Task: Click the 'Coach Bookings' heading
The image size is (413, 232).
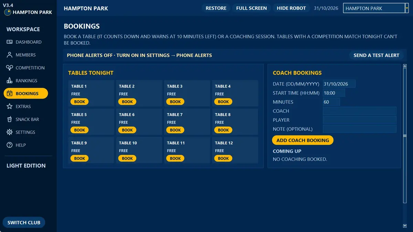Action: pos(297,73)
